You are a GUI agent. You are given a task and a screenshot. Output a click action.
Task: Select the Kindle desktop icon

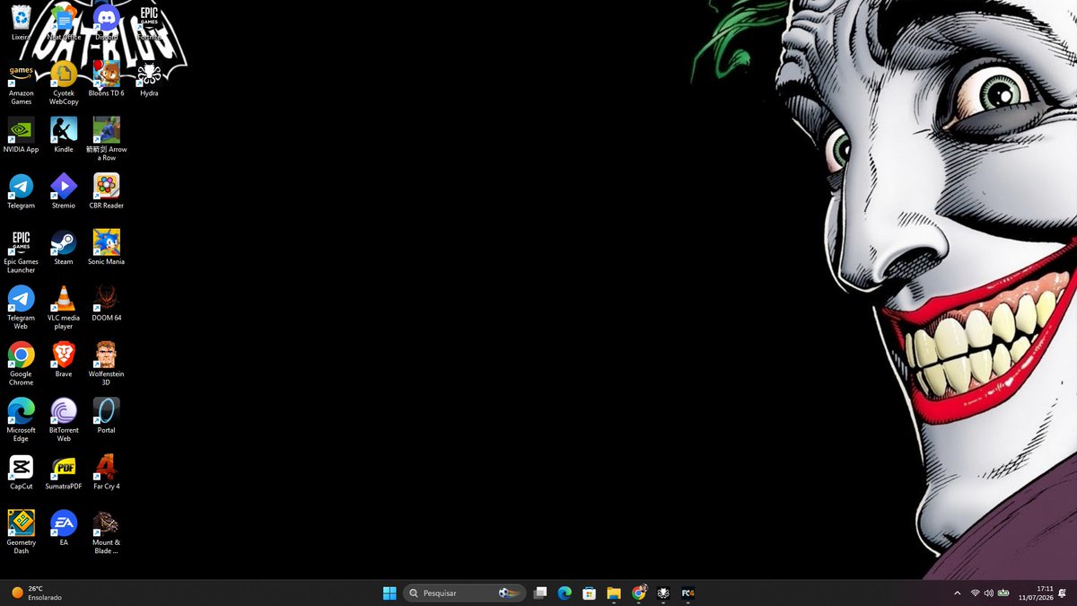coord(64,135)
